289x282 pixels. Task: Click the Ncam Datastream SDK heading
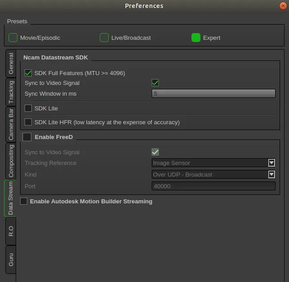coord(55,58)
